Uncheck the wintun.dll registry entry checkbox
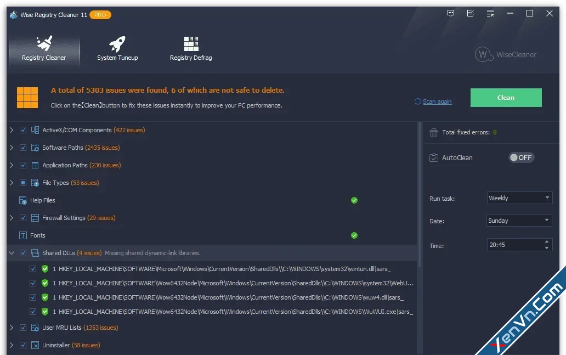The width and height of the screenshot is (566, 355). tap(33, 269)
